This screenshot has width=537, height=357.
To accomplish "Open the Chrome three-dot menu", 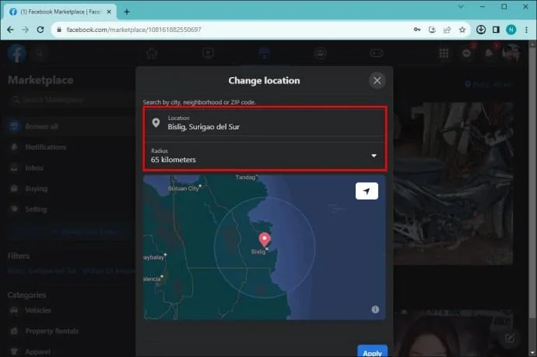I will coord(526,30).
